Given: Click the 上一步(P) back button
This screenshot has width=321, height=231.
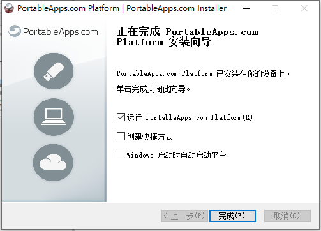Looking at the screenshot, I should pyautogui.click(x=184, y=216).
